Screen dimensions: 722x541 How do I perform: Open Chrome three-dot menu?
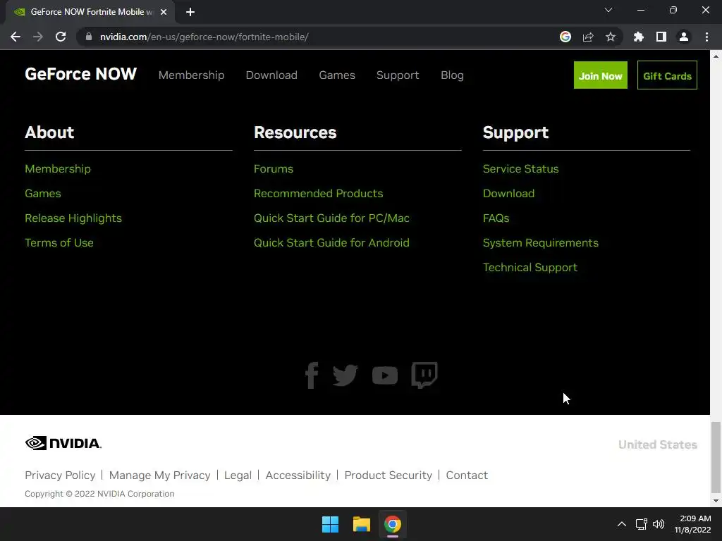[706, 37]
